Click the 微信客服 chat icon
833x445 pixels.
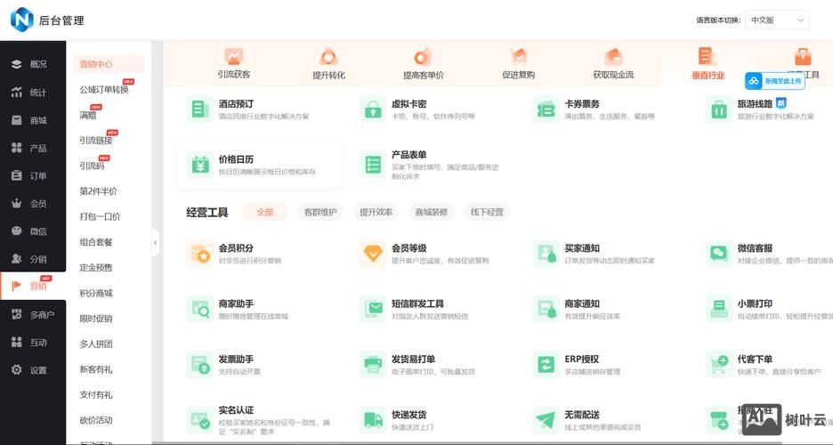point(719,254)
